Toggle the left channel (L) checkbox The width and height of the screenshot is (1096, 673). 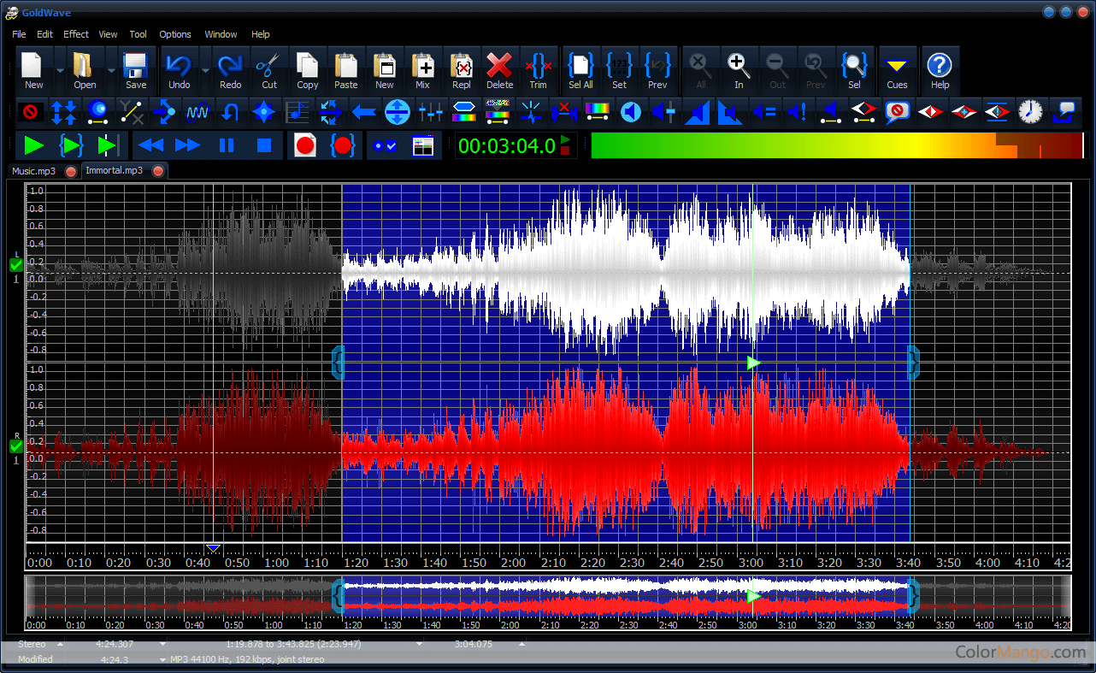pyautogui.click(x=16, y=265)
